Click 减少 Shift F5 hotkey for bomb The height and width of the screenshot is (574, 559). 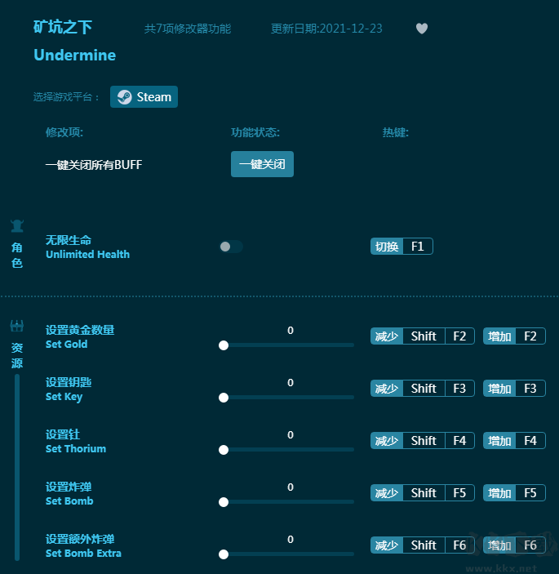(x=423, y=493)
